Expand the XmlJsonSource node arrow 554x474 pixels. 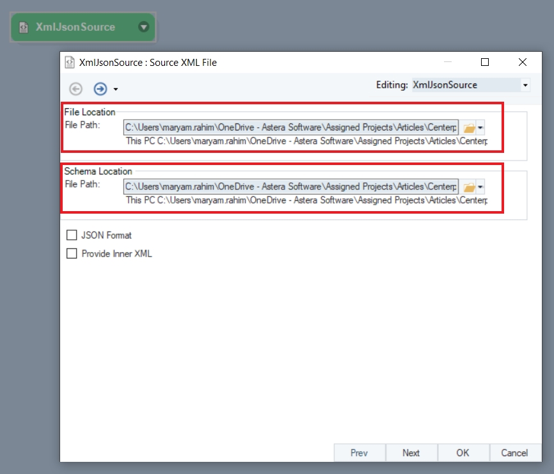point(144,27)
